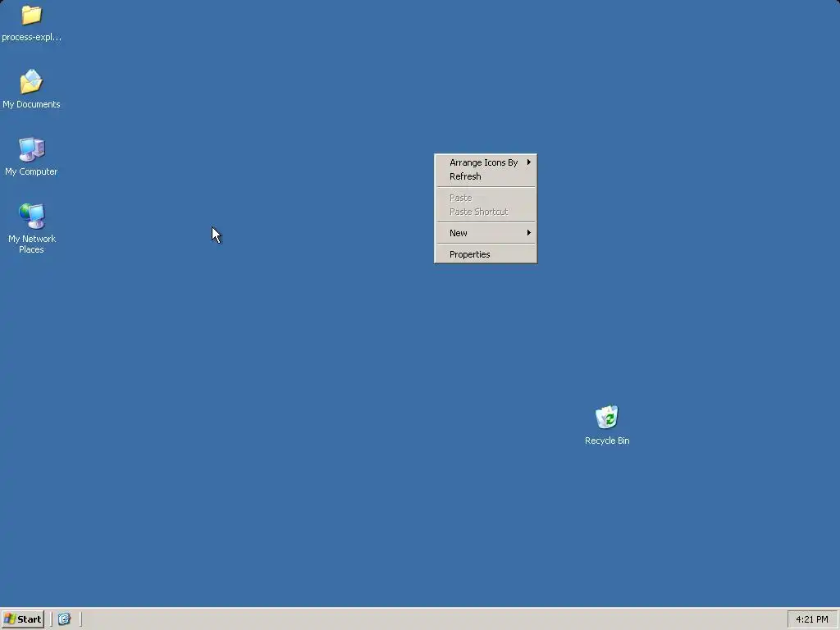
Task: Click the disabled Paste Shortcut entry
Action: (486, 212)
